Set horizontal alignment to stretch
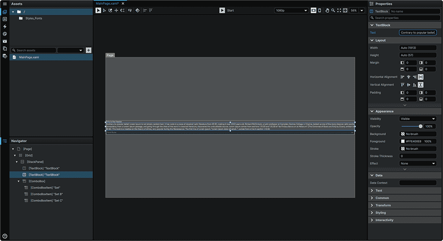This screenshot has height=241, width=443. coord(420,77)
